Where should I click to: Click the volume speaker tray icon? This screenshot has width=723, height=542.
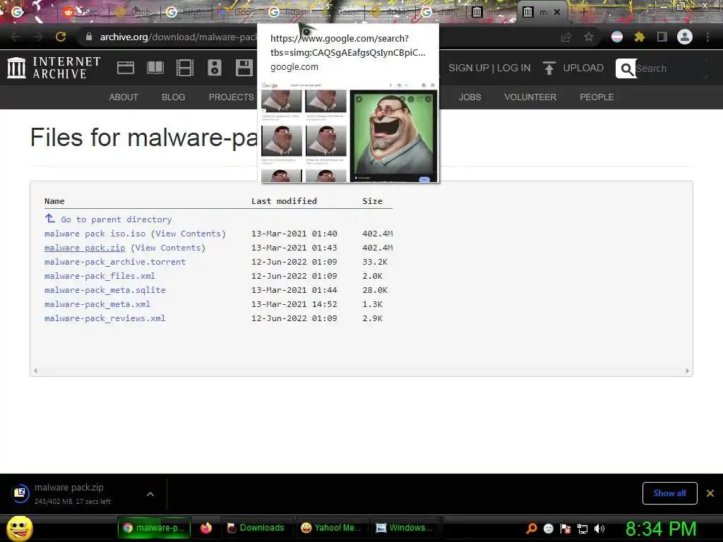tap(599, 529)
